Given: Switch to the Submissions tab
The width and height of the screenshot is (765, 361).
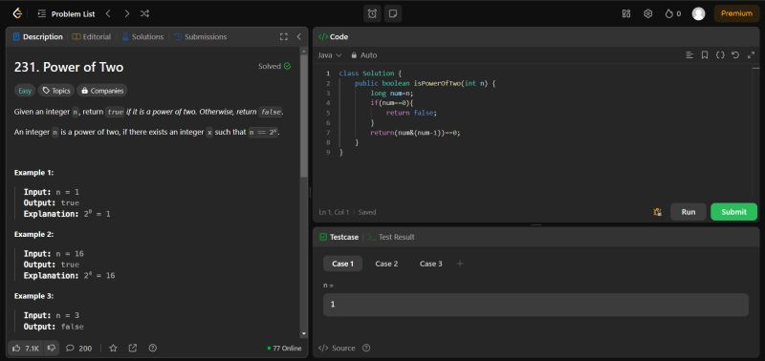Looking at the screenshot, I should [201, 36].
